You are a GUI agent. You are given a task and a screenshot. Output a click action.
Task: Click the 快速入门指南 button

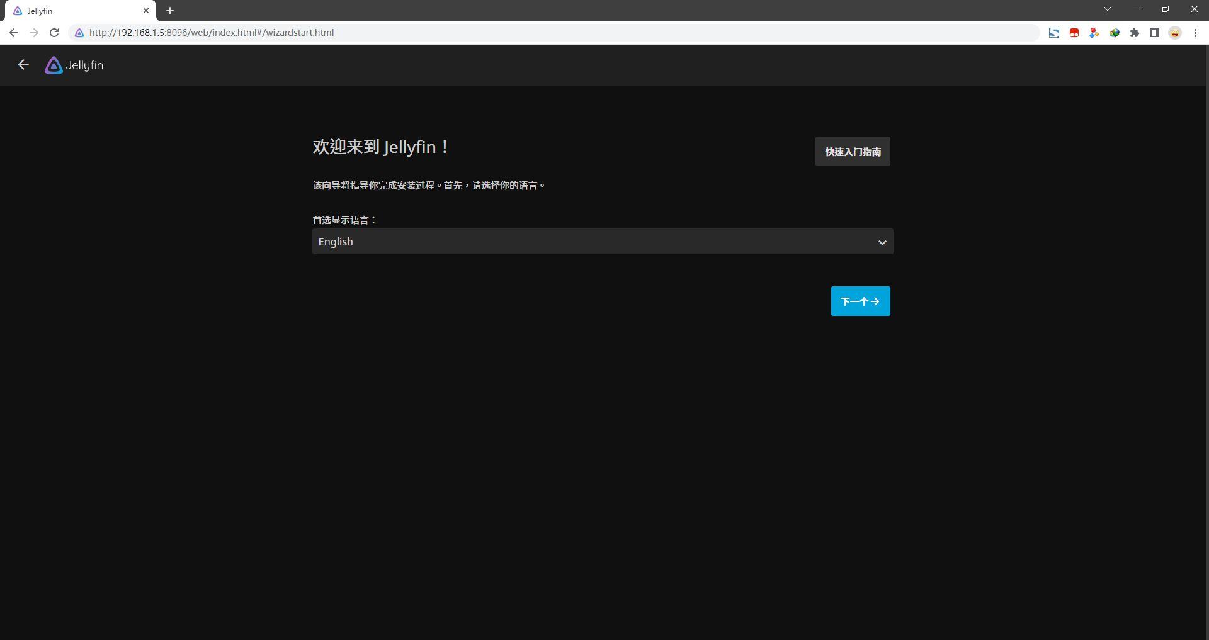point(853,151)
